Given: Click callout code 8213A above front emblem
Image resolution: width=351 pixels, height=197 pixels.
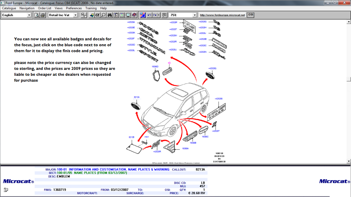Looking at the screenshot, I should point(137,97).
